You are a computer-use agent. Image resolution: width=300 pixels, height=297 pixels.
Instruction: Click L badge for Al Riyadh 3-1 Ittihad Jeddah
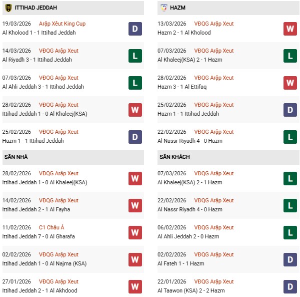[x=135, y=55]
